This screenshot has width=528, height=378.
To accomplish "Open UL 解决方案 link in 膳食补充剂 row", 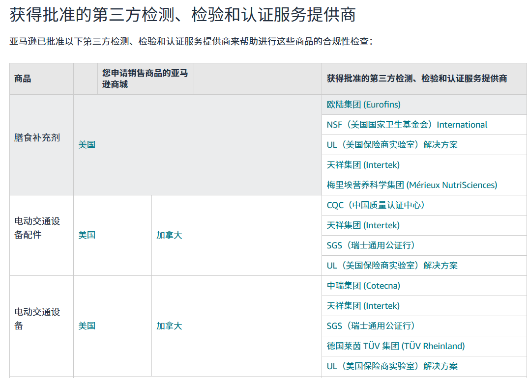I will tap(392, 145).
